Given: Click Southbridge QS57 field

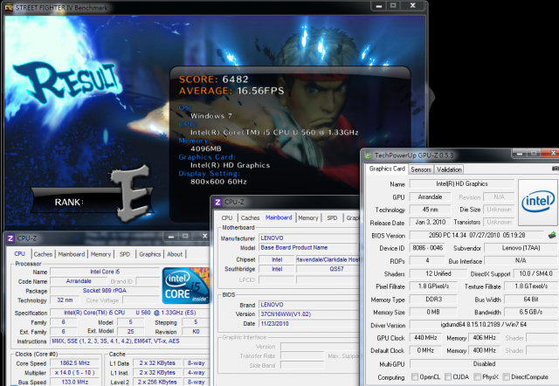Looking at the screenshot, I should pos(328,269).
